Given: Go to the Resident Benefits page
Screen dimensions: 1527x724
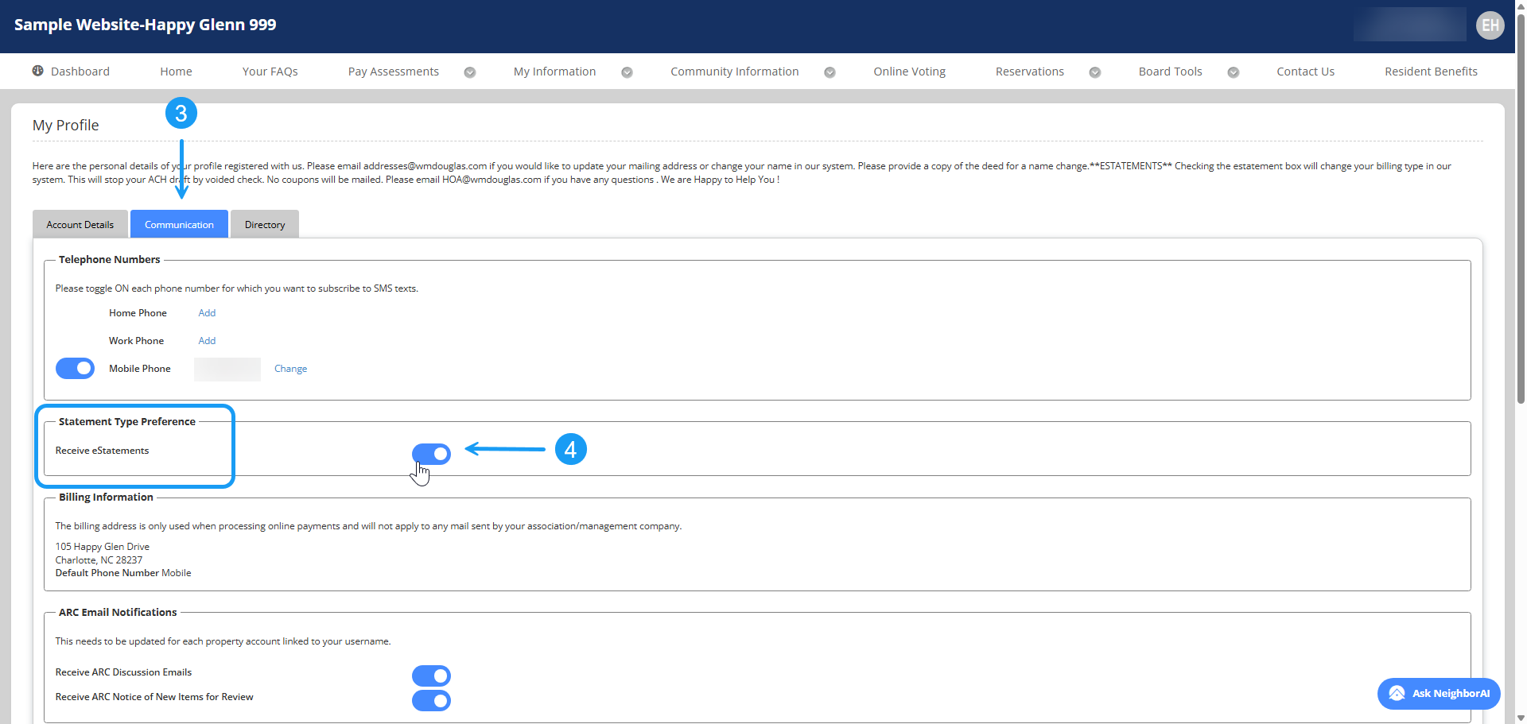Looking at the screenshot, I should pos(1431,72).
